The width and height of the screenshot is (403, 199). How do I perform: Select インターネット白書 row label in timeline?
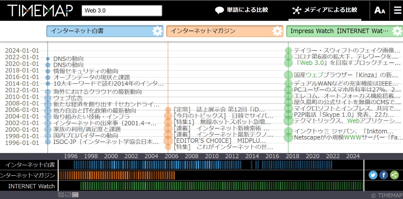pos(30,165)
